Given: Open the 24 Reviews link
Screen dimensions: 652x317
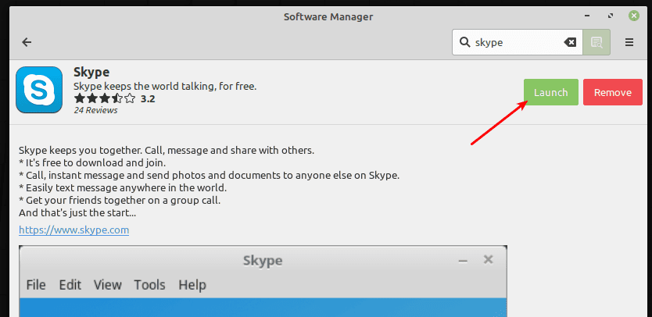Looking at the screenshot, I should click(95, 110).
